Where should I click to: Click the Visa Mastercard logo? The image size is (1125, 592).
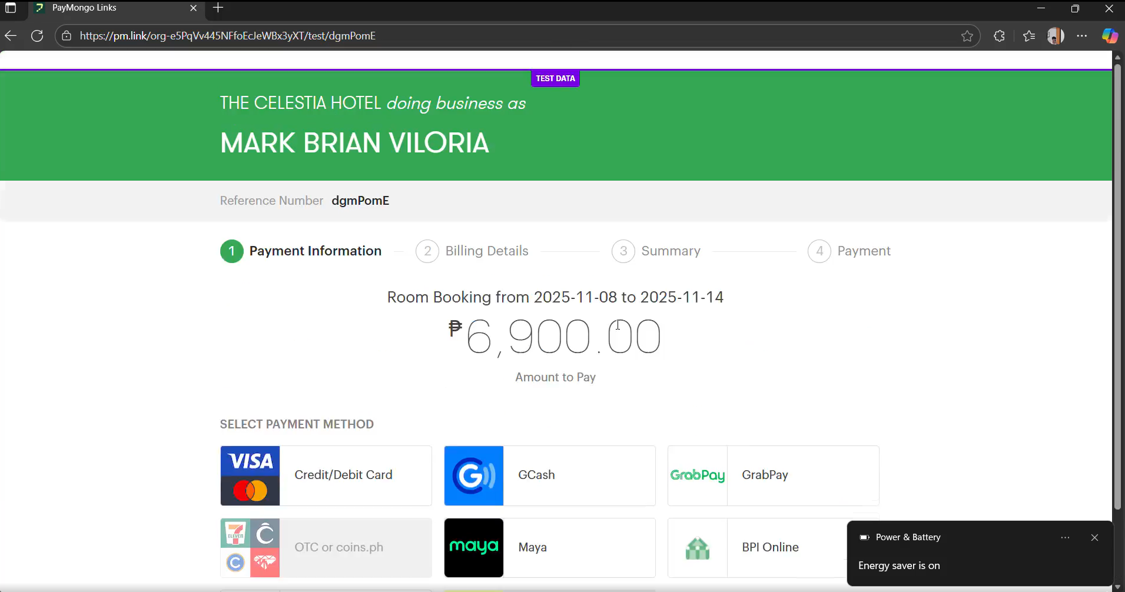pyautogui.click(x=250, y=475)
